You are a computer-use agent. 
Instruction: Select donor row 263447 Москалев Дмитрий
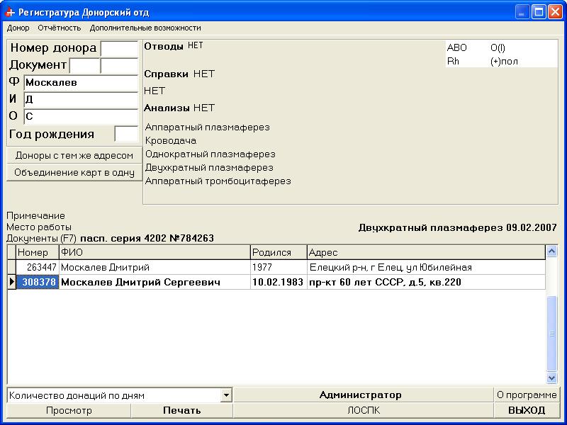point(155,268)
